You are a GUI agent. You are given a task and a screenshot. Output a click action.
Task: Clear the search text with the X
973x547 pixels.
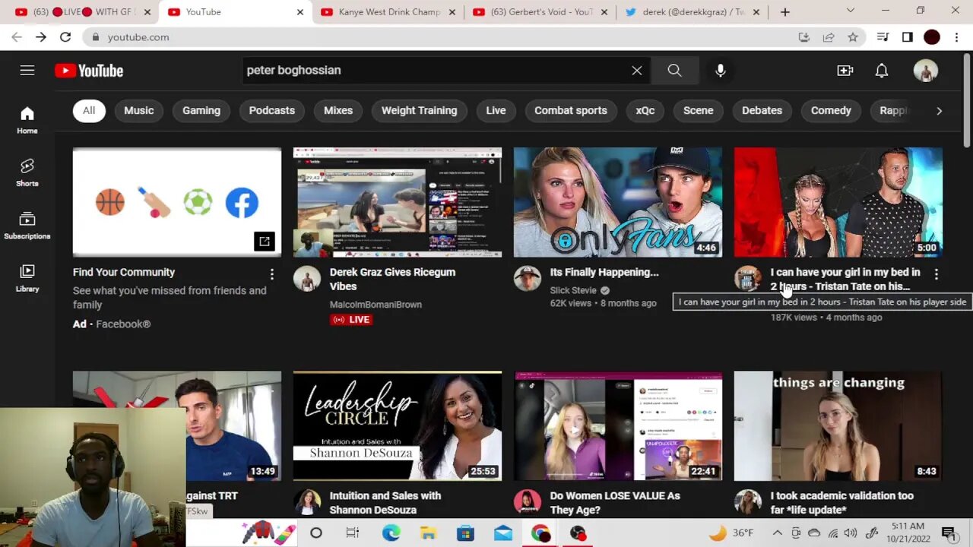(x=637, y=71)
